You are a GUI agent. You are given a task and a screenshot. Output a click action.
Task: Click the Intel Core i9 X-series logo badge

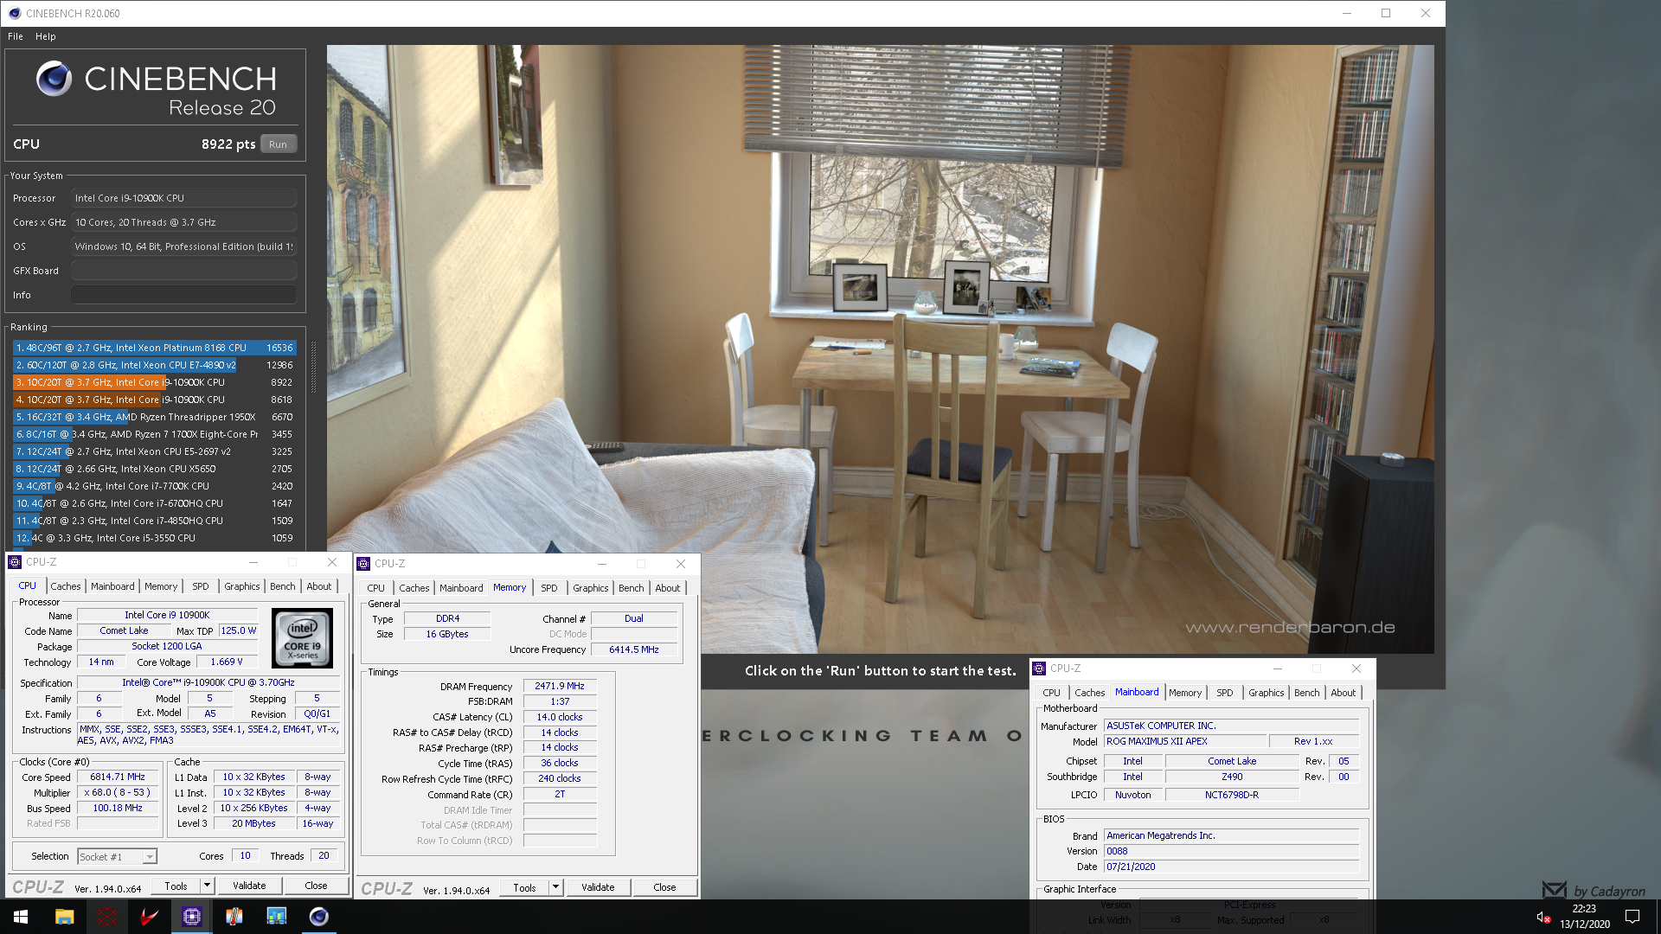click(302, 638)
